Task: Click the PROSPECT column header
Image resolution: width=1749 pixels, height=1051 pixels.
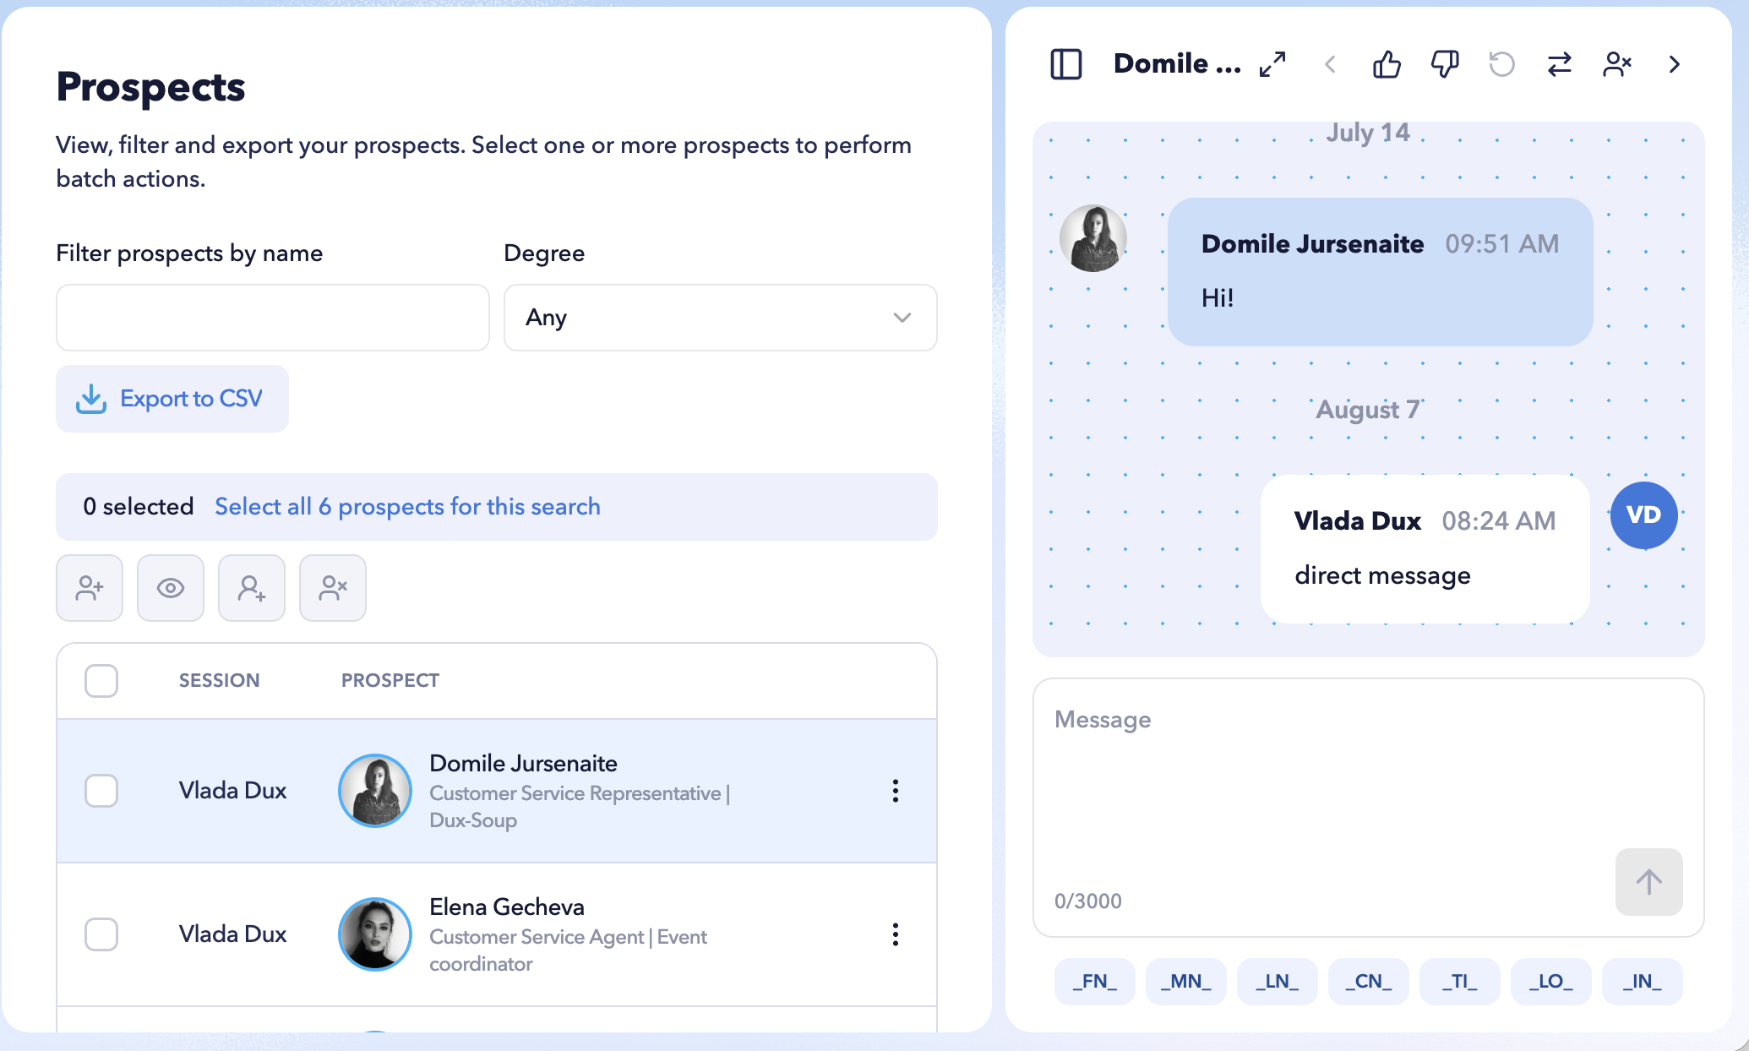Action: (x=390, y=681)
